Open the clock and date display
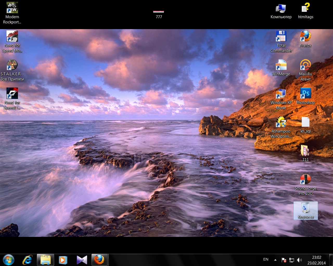The image size is (333, 266). coord(316,260)
